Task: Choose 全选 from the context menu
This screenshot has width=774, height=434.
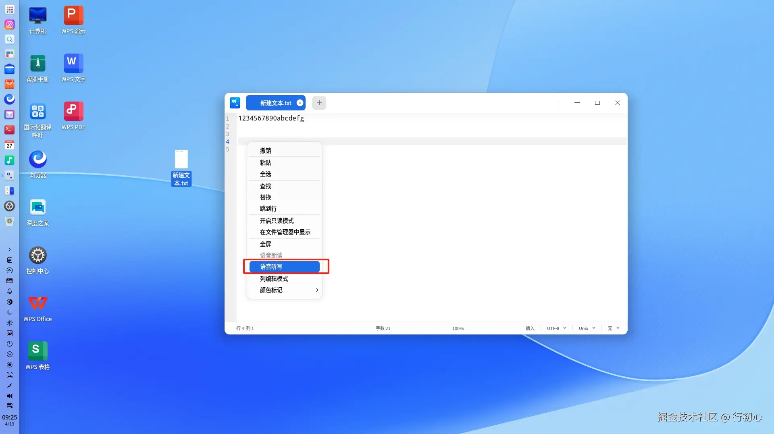Action: 285,174
